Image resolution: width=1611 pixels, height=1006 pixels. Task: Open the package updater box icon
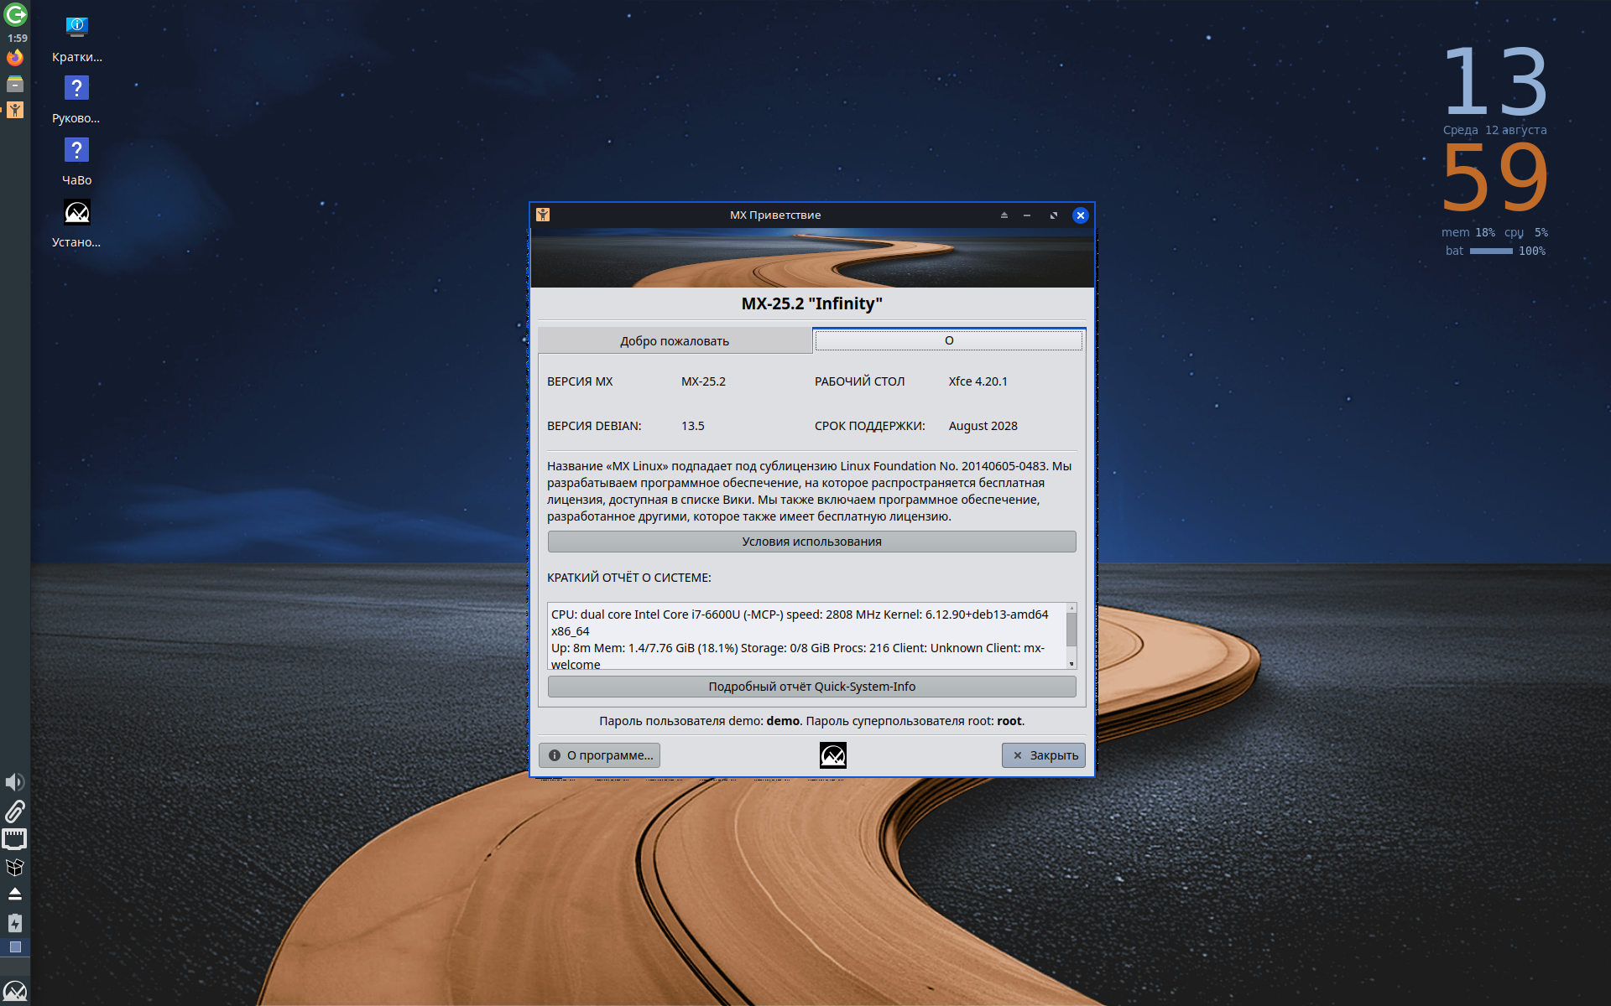tap(15, 867)
